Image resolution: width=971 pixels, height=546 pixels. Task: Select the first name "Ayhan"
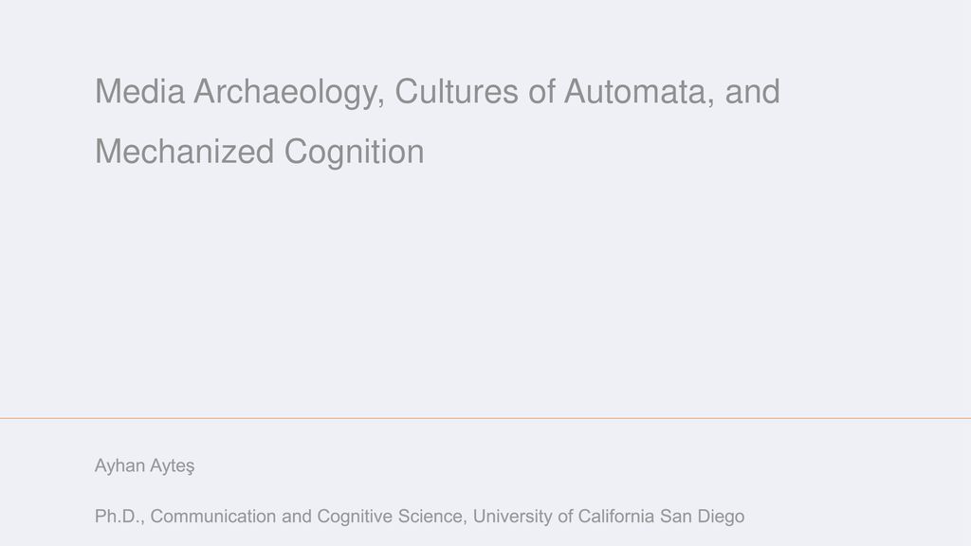tap(119, 466)
